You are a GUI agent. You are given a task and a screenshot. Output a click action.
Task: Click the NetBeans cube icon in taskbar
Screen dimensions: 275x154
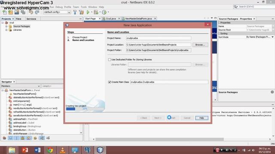tap(100, 150)
